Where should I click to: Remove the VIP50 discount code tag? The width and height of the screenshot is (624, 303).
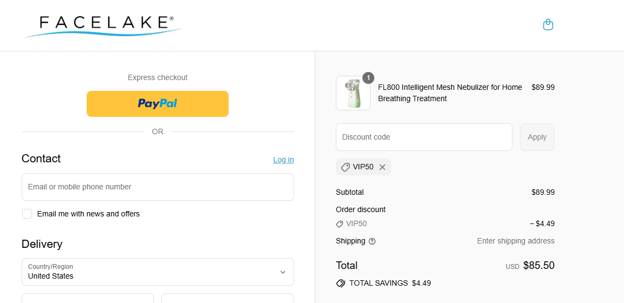click(x=382, y=167)
